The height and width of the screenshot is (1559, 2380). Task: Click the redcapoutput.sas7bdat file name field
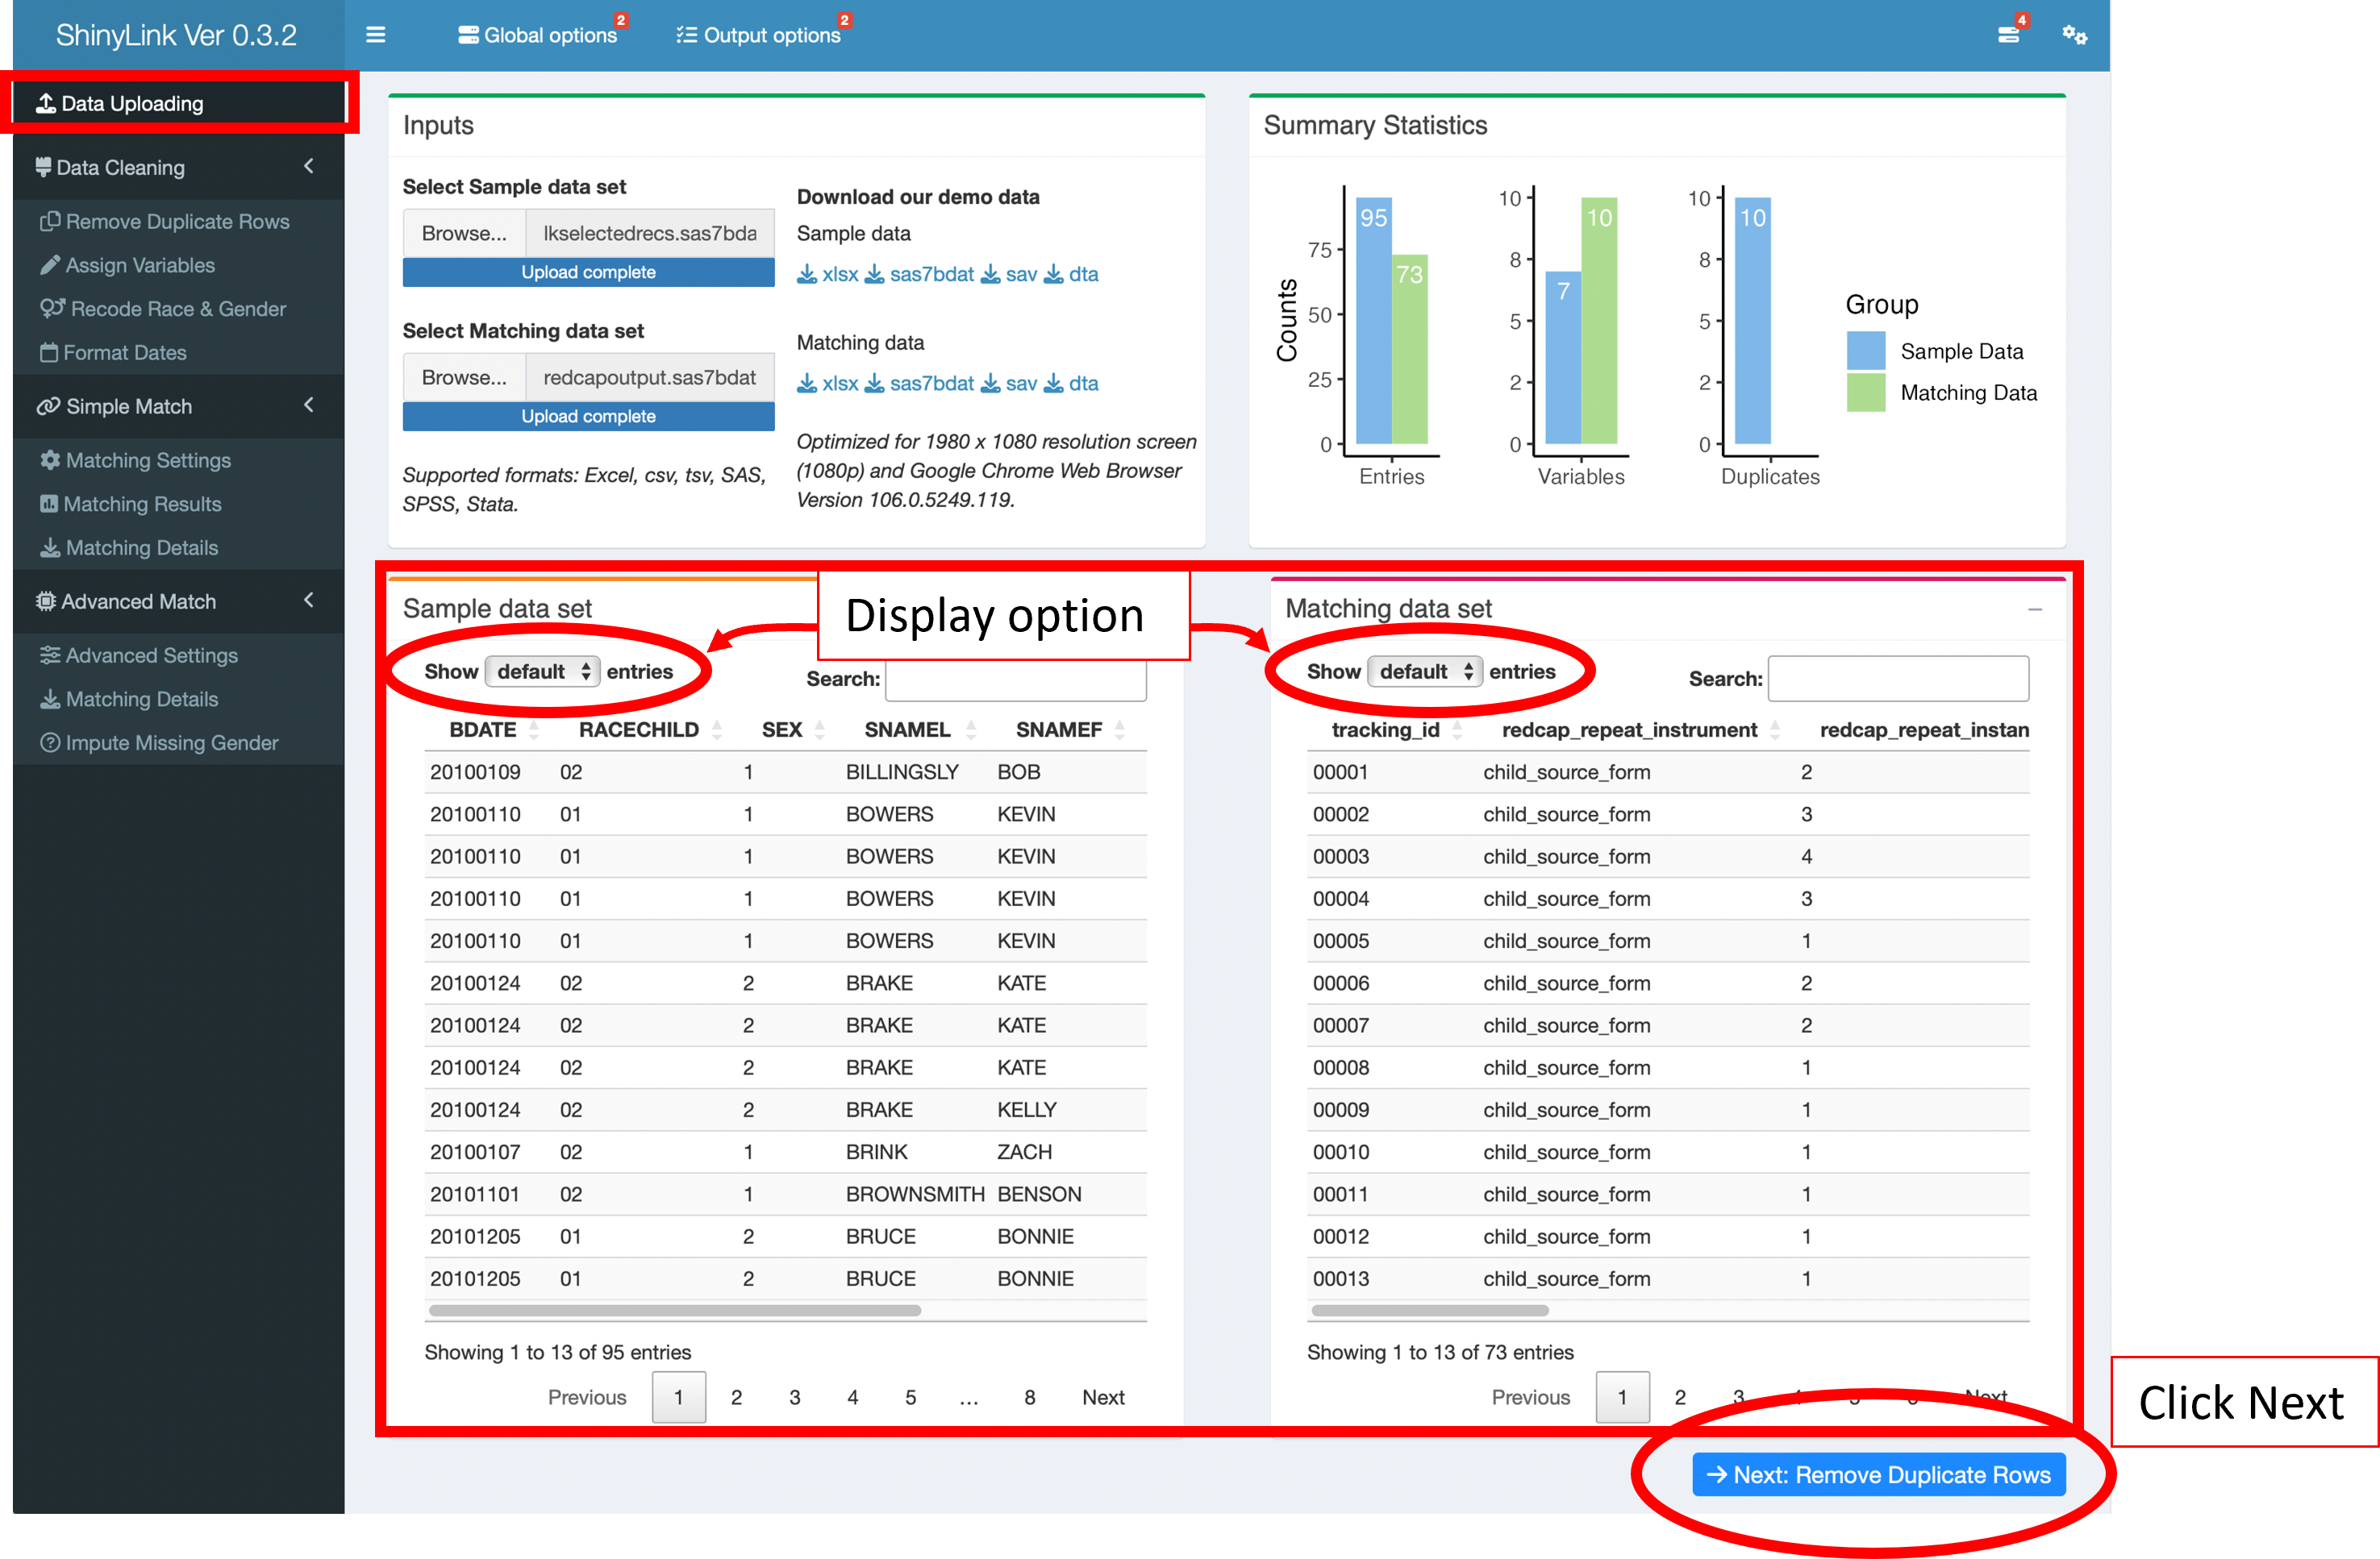pyautogui.click(x=651, y=378)
